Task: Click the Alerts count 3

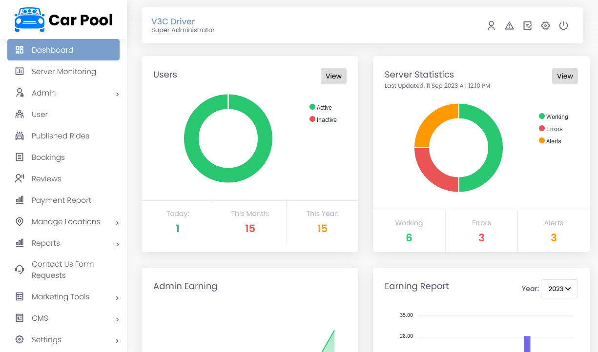Action: click(554, 238)
